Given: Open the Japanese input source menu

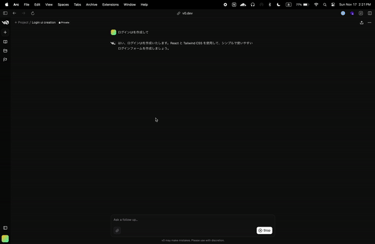Looking at the screenshot, I should click(x=289, y=4).
